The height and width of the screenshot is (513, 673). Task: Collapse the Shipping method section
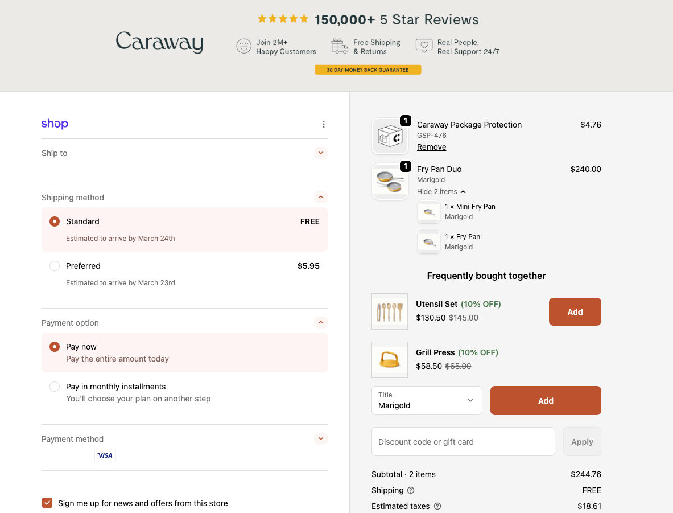point(321,197)
